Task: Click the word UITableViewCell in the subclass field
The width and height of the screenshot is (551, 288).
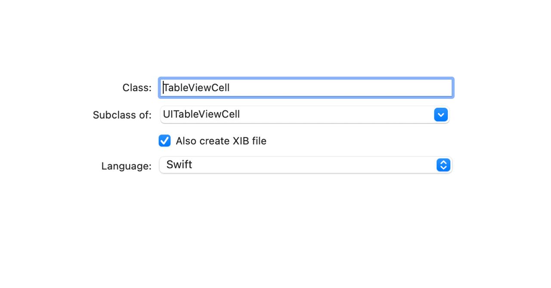Action: (x=201, y=114)
